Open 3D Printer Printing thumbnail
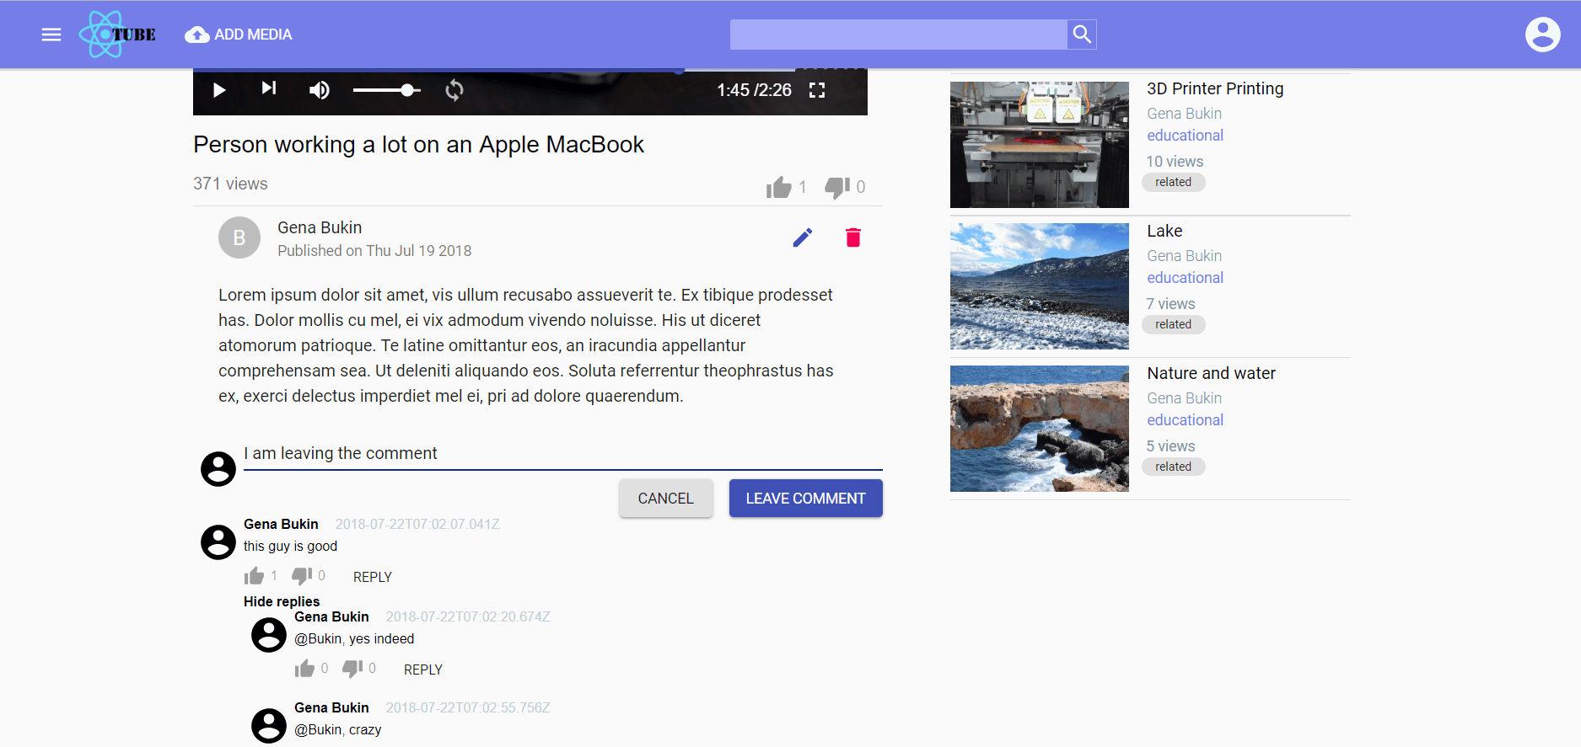This screenshot has width=1581, height=747. 1040,145
